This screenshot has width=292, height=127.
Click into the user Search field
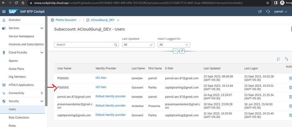[84, 45]
